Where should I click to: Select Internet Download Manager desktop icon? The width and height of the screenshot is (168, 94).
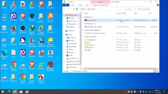coord(32,30)
